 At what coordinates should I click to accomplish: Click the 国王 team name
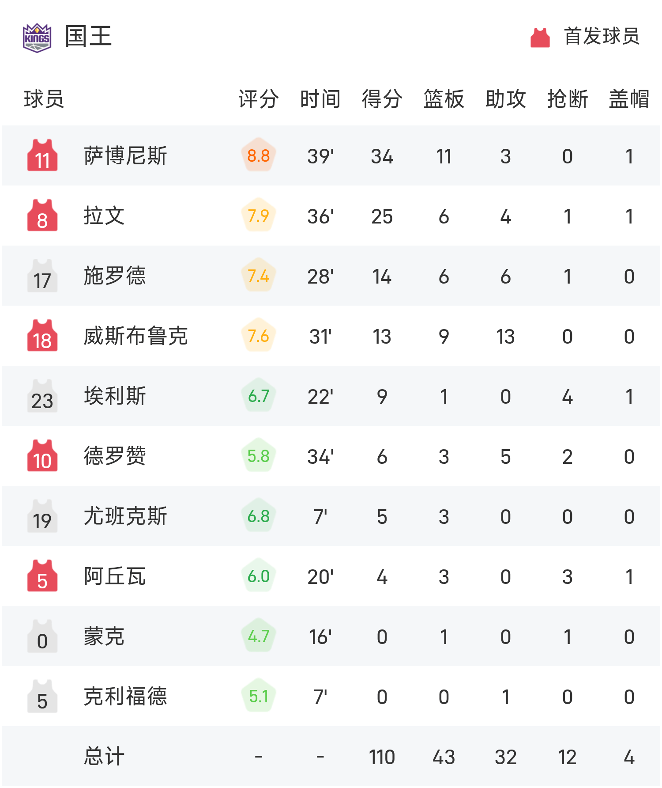pos(88,36)
